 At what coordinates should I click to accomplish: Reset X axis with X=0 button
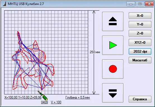click(x=140, y=15)
